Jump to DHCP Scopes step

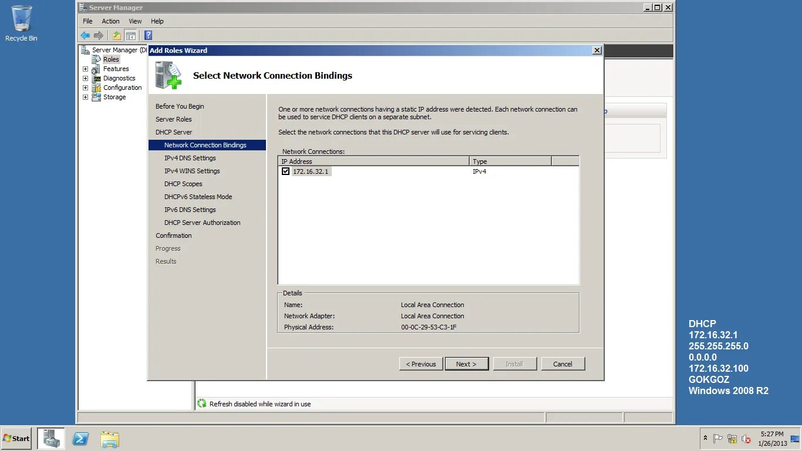click(x=183, y=184)
